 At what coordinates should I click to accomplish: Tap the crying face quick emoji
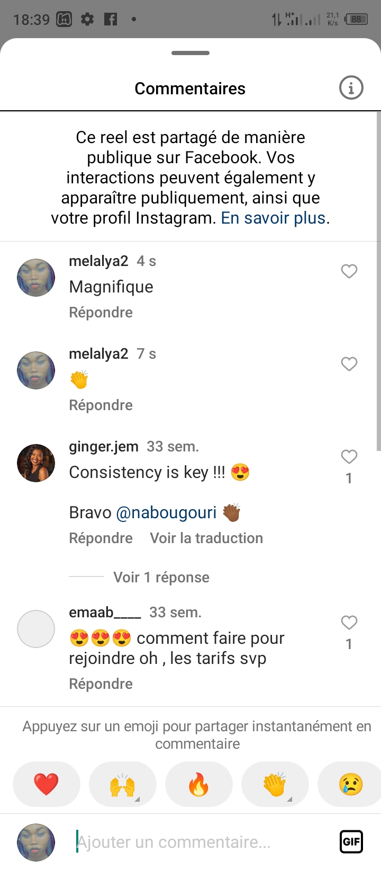[350, 784]
